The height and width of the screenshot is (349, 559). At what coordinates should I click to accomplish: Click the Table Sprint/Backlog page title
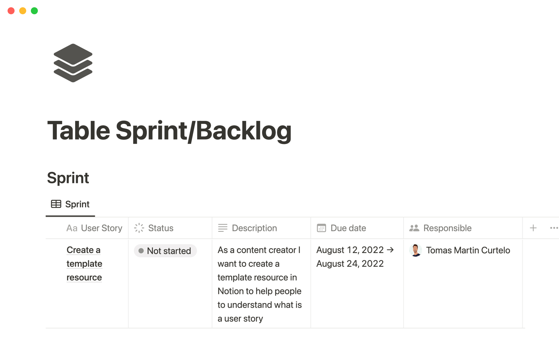(169, 131)
